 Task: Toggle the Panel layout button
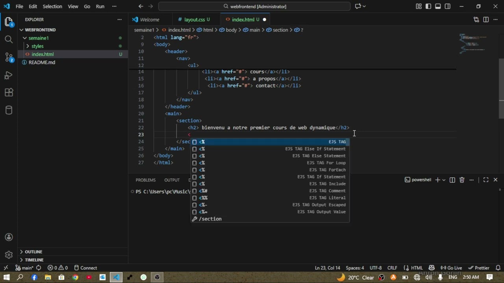click(x=438, y=6)
